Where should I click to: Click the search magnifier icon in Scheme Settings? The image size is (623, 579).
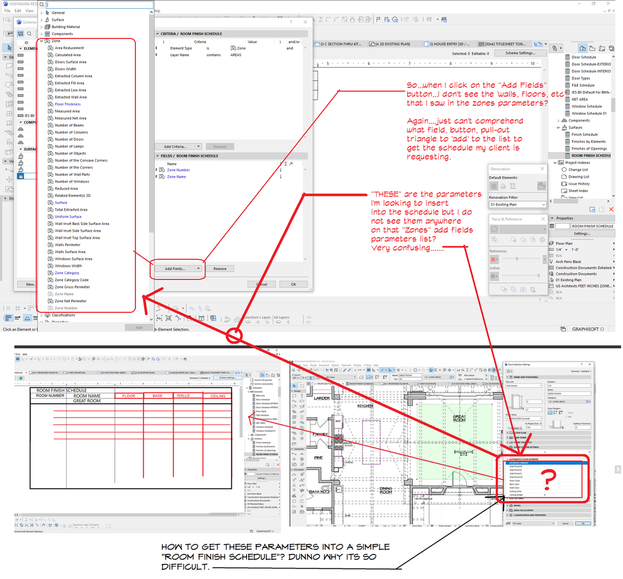29,34
